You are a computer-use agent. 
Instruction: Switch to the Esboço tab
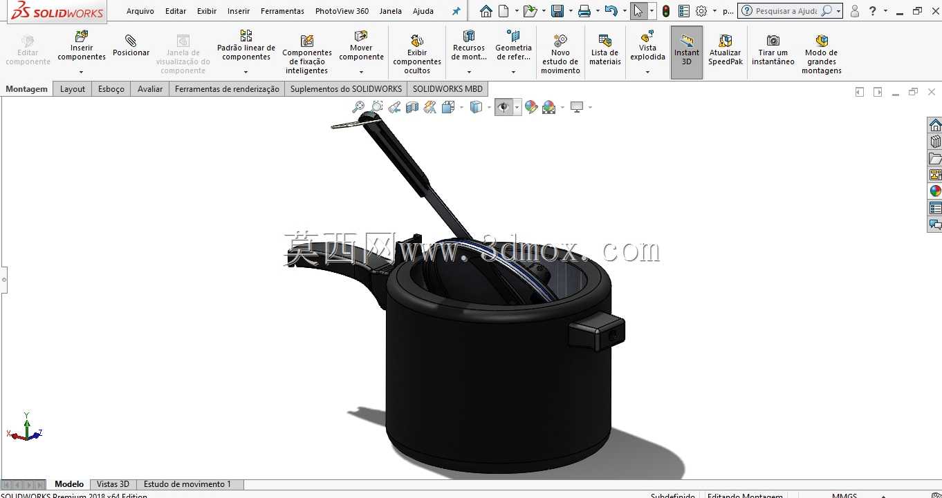tap(111, 89)
